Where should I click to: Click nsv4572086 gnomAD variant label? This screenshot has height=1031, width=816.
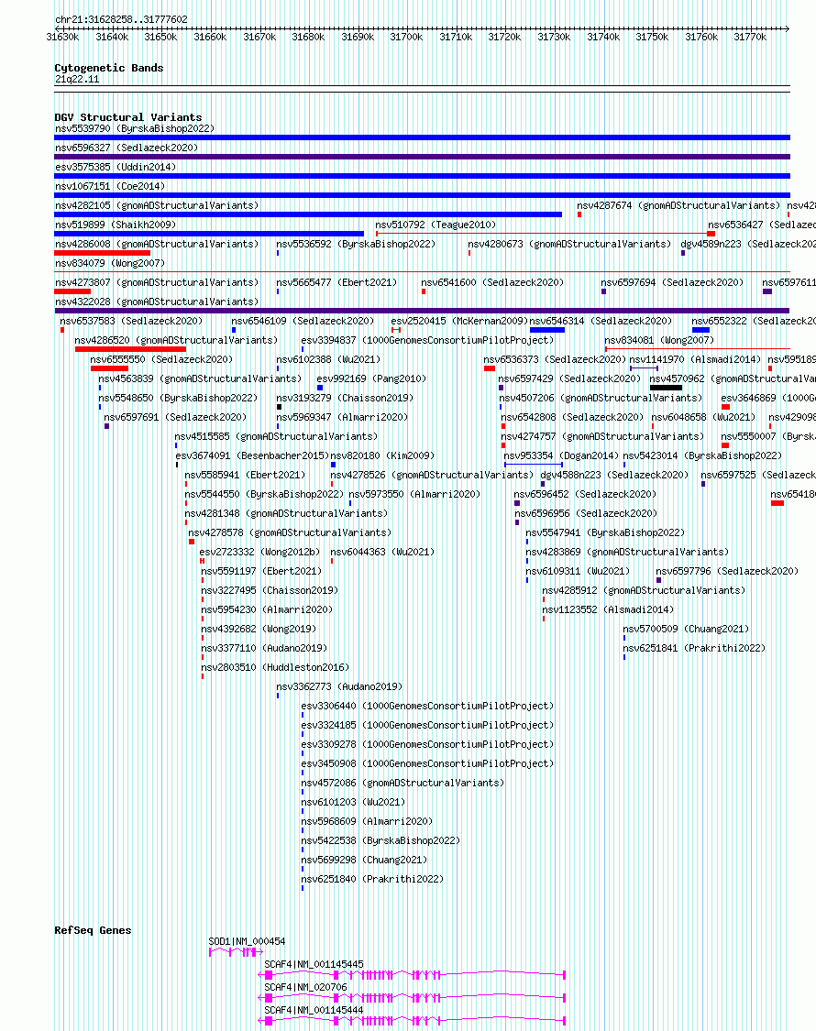[x=402, y=784]
